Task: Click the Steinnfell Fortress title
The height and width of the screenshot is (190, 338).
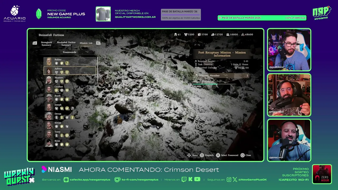Action: [51, 35]
